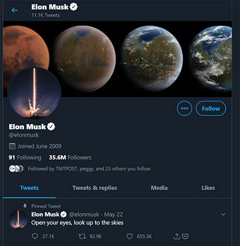This screenshot has width=240, height=246.
Task: Open the Tweets & replies tab
Action: (95, 188)
